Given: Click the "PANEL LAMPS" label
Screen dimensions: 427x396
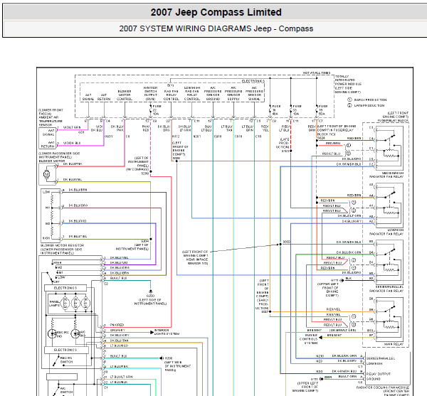Looking at the screenshot, I should (55, 304).
